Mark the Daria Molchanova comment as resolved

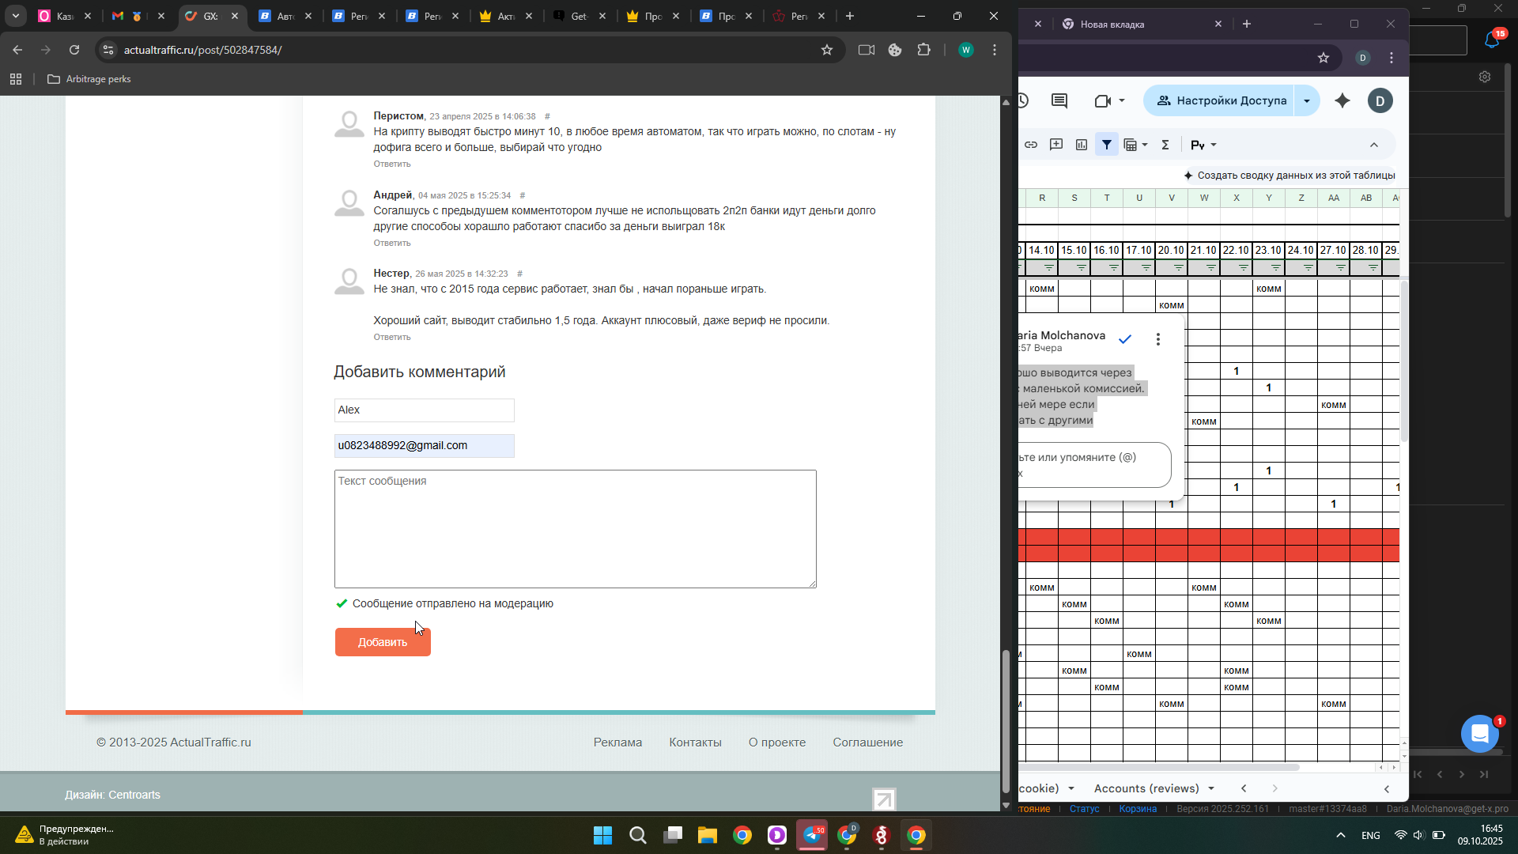(1125, 339)
